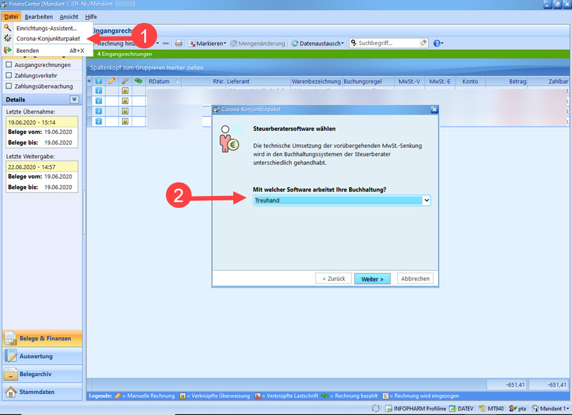Enable the Zahlungsüberwachung checkbox
Image resolution: width=572 pixels, height=415 pixels.
tap(9, 86)
